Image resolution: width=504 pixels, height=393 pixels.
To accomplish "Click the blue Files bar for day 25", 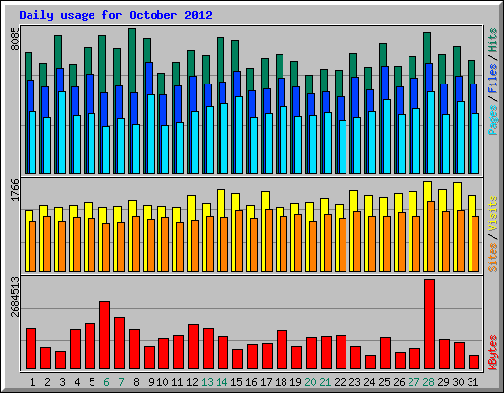I will (x=385, y=84).
